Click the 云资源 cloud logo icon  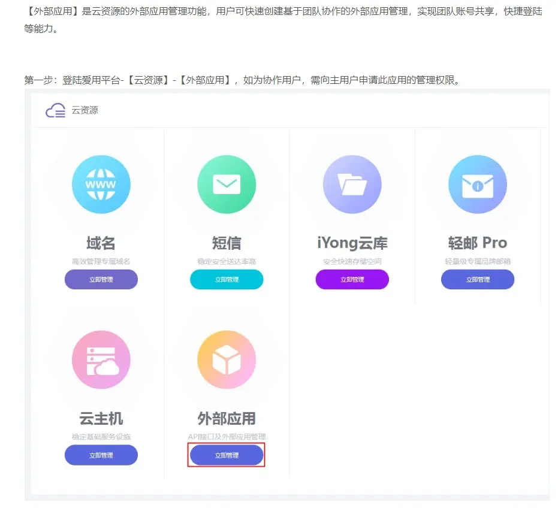(56, 110)
